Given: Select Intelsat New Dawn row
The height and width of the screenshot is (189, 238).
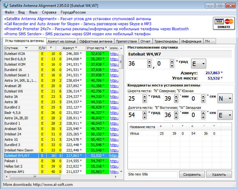Looking at the screenshot, I should pos(61,150).
